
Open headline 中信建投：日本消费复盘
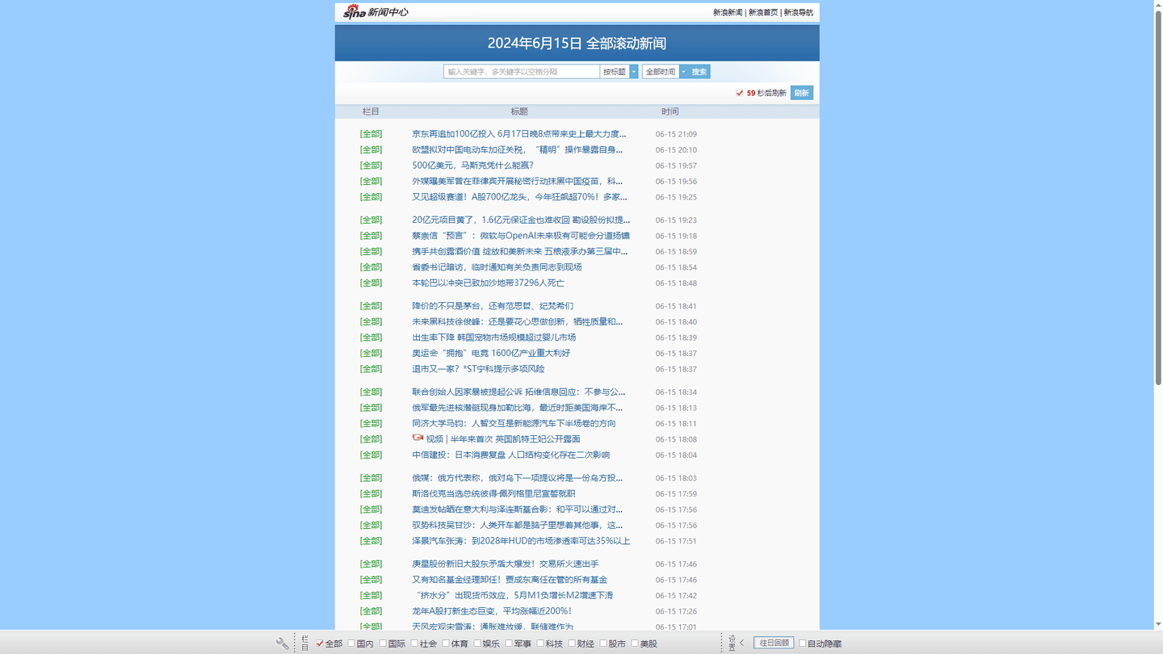click(510, 455)
